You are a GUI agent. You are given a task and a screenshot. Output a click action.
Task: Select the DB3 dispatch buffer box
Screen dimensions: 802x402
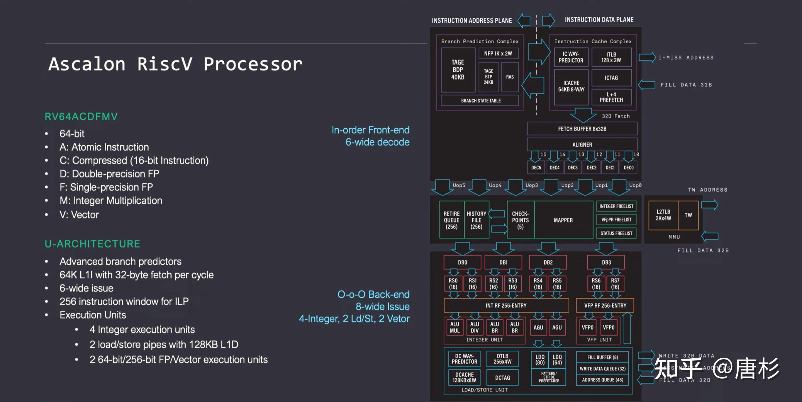tap(606, 262)
